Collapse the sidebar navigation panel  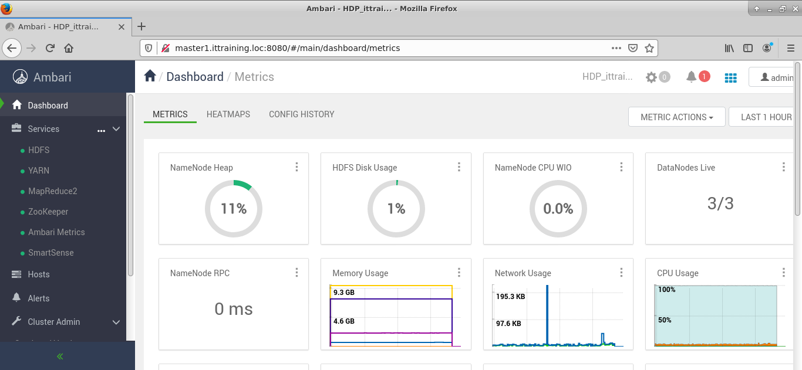pos(60,356)
